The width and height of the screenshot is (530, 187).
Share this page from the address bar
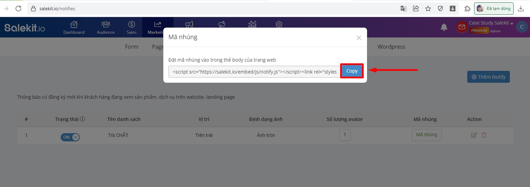tap(416, 9)
